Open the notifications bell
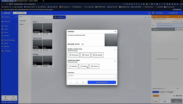The image size is (183, 104). (x=149, y=13)
